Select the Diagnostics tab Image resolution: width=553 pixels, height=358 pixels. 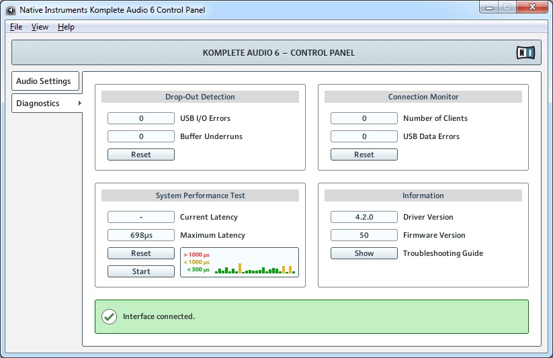[47, 103]
